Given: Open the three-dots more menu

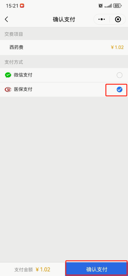Looking at the screenshot, I should coord(102,19).
